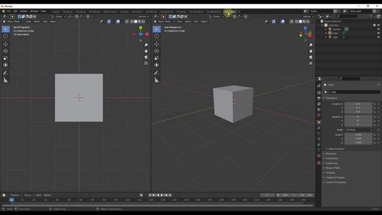Open the File menu

[x=9, y=11]
